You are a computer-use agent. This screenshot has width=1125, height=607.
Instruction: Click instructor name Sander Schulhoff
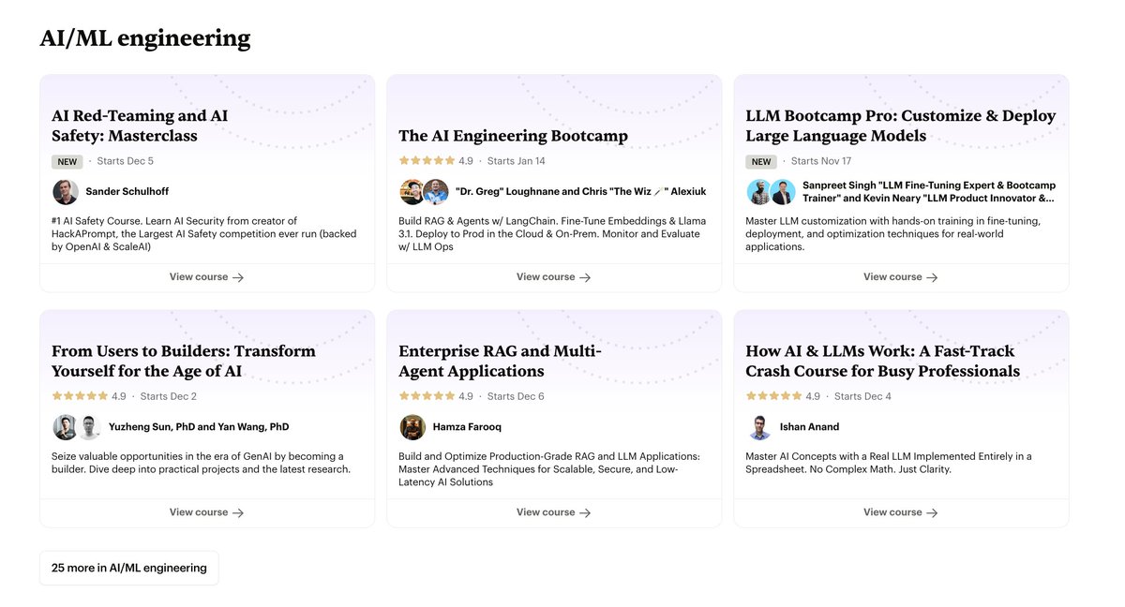pos(127,192)
